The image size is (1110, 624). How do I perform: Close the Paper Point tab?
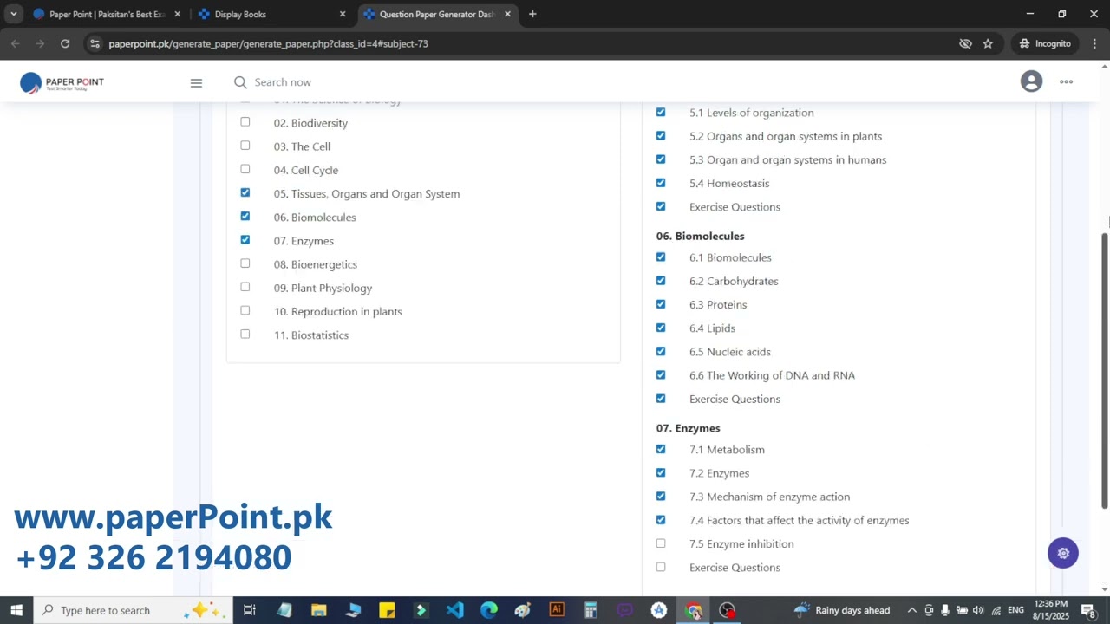coord(177,14)
